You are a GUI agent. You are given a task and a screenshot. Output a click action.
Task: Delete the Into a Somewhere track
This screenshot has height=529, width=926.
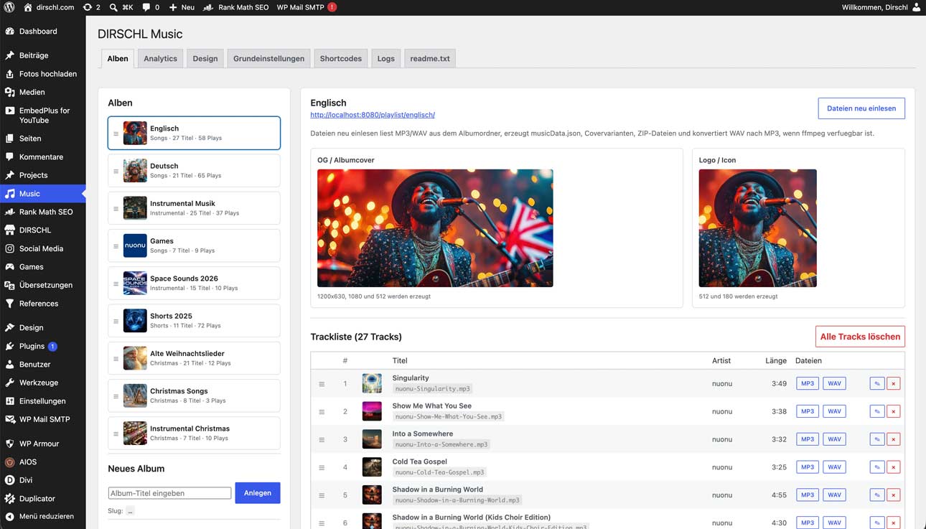(893, 439)
